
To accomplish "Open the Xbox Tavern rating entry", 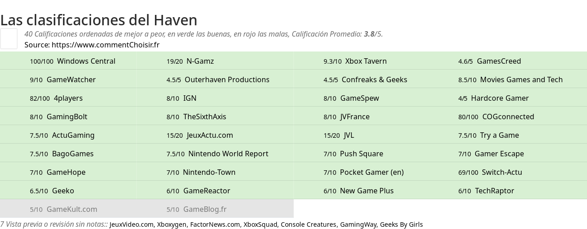I will 366,61.
